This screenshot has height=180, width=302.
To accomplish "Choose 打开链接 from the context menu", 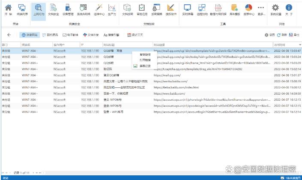I will (145, 60).
